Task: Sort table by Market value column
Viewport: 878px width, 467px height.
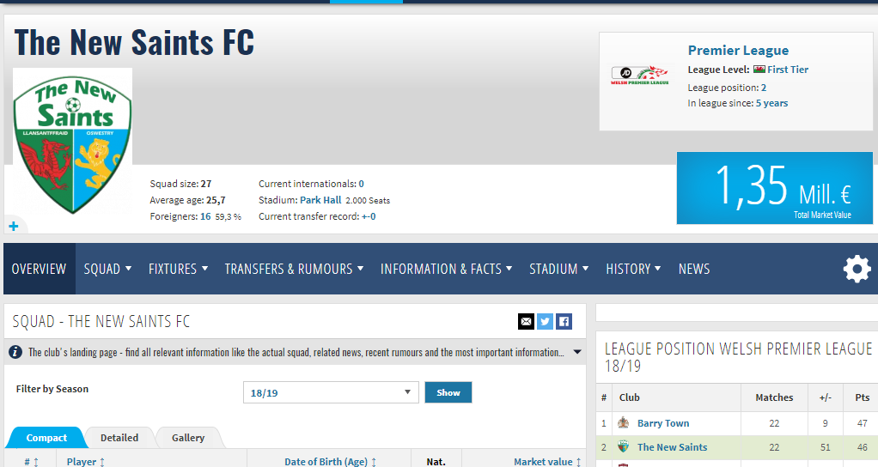Action: (x=547, y=461)
